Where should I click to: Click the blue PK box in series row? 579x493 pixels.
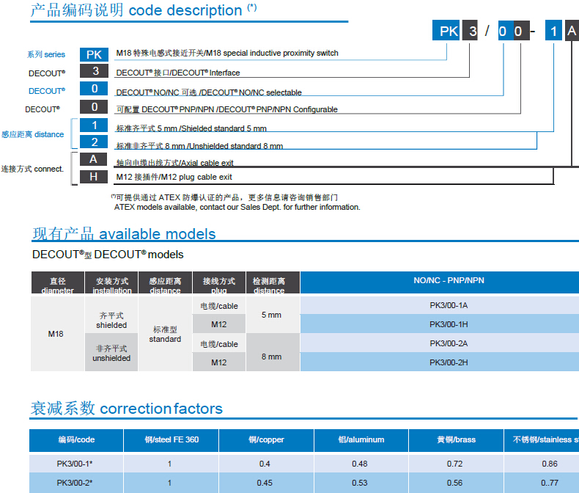(94, 54)
